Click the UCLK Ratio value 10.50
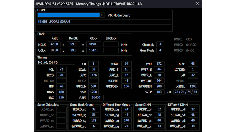236x132 pixels. coord(54,50)
